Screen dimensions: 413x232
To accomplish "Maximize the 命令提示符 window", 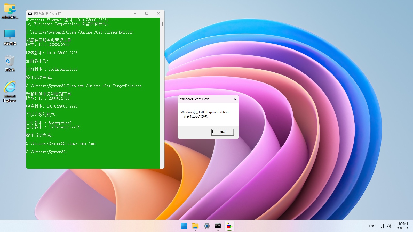I will (x=147, y=13).
